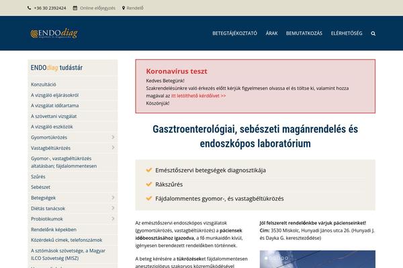
Task: Open Konzultáció in the sidebar
Action: tap(44, 84)
